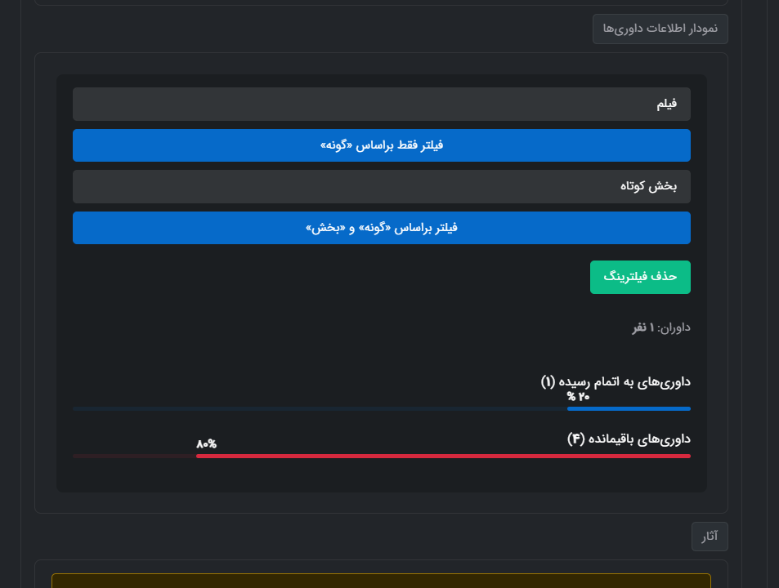Click the count «(۴)» in the remaining-reviews heading
The image size is (779, 588).
[575, 439]
